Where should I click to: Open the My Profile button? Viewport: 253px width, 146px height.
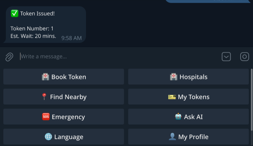[188, 137]
